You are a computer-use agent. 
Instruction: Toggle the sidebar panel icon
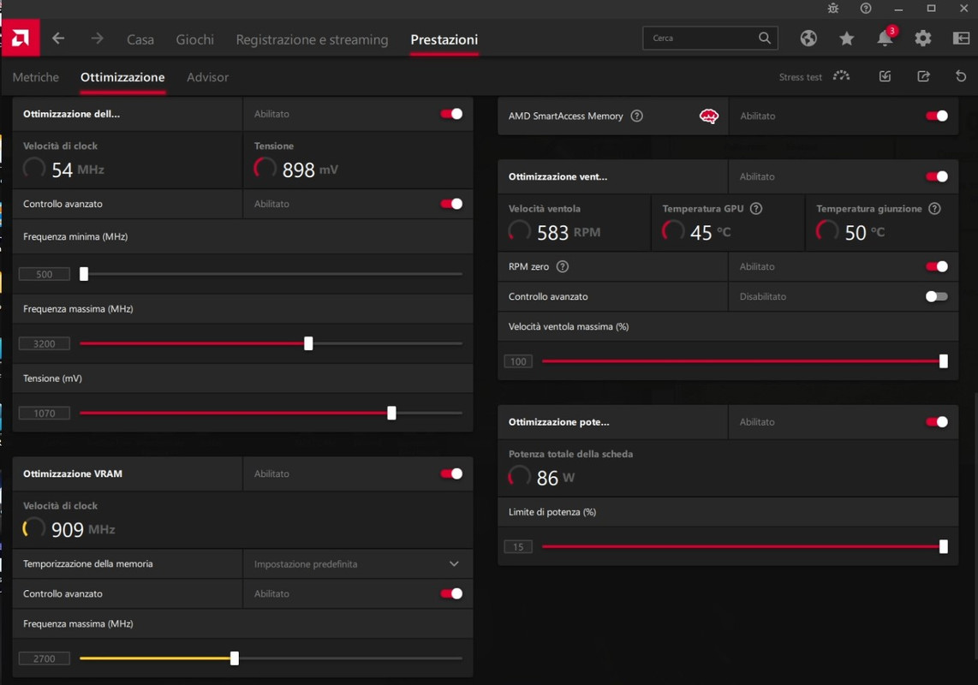click(x=961, y=39)
